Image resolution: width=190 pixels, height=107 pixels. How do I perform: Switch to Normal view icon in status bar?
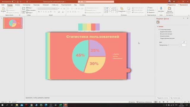[156, 102]
